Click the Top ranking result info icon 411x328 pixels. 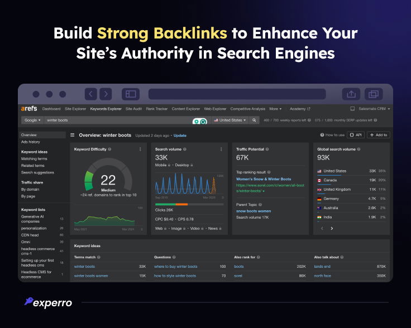click(x=269, y=172)
